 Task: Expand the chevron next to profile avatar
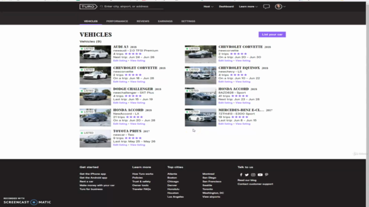pyautogui.click(x=284, y=6)
